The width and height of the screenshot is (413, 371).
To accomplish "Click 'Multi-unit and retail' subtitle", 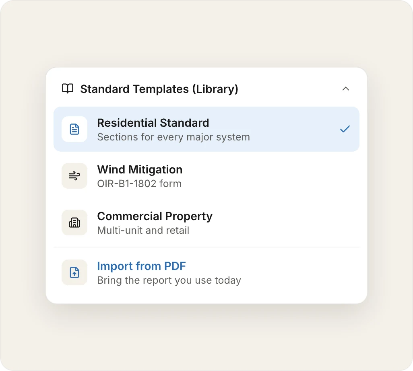I will 143,231.
